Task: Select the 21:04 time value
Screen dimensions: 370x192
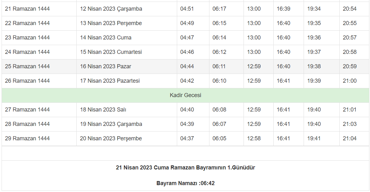Action: 349,138
